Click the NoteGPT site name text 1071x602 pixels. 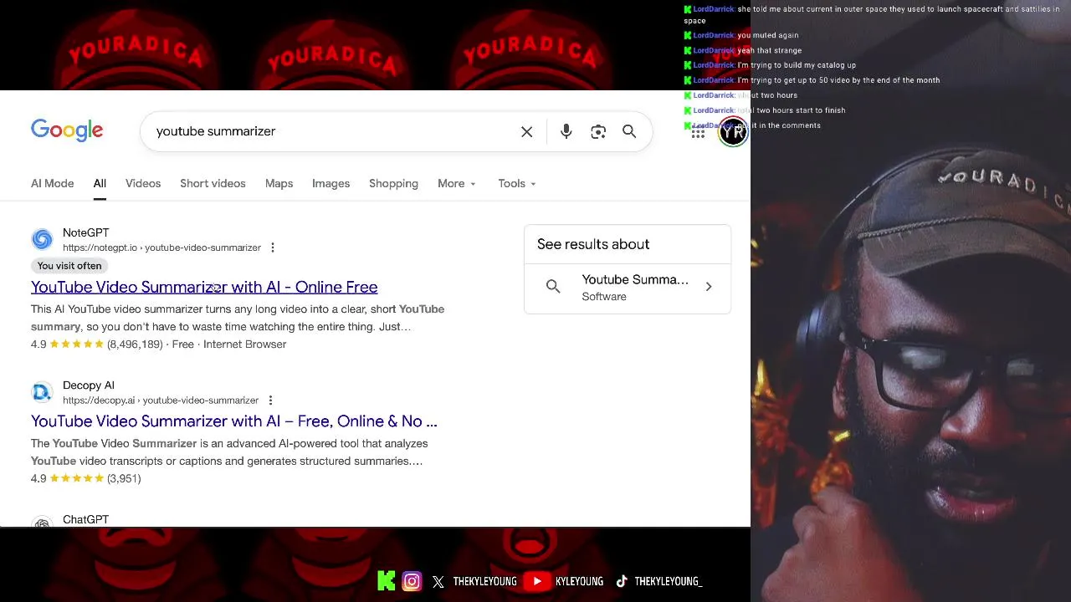pos(85,232)
